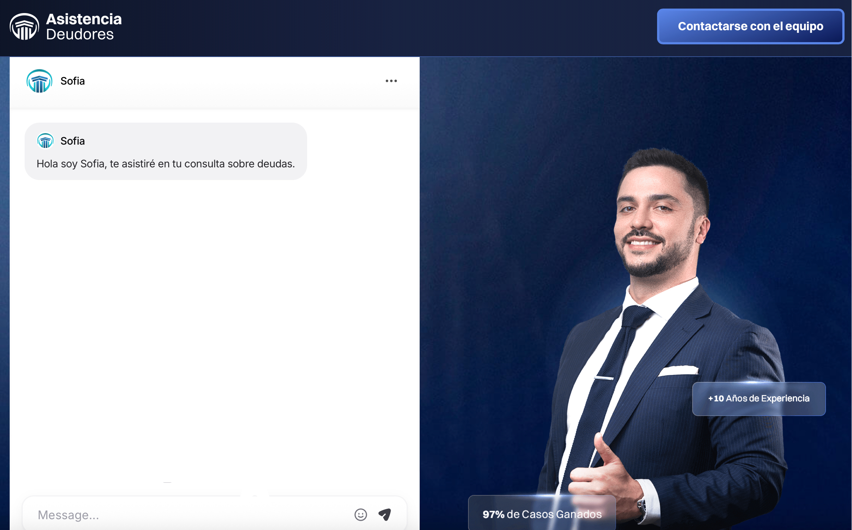Open the emoji picker smiley icon
852x530 pixels.
[x=360, y=515]
